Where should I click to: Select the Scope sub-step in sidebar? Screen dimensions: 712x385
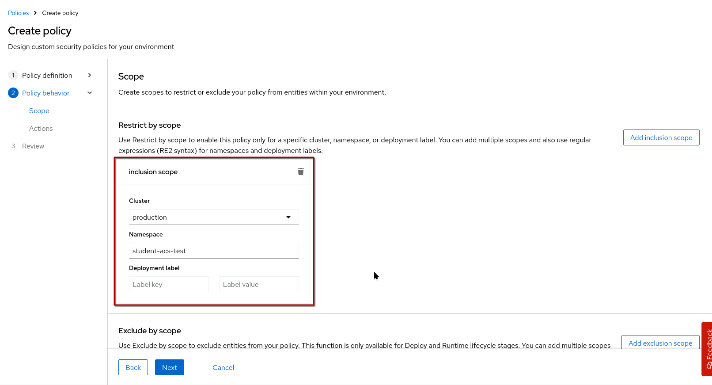(39, 111)
